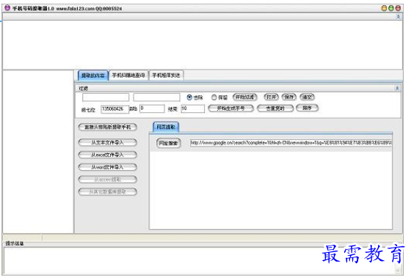Click 直接从剪贴板提取手机 button

[x=107, y=127]
